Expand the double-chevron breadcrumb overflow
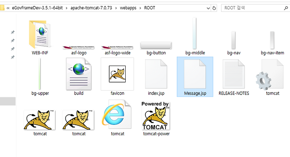The height and width of the screenshot is (157, 290). [x=8, y=8]
